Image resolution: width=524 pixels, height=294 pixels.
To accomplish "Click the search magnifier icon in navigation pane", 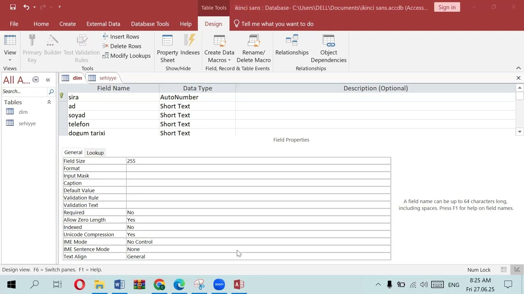I will click(51, 91).
